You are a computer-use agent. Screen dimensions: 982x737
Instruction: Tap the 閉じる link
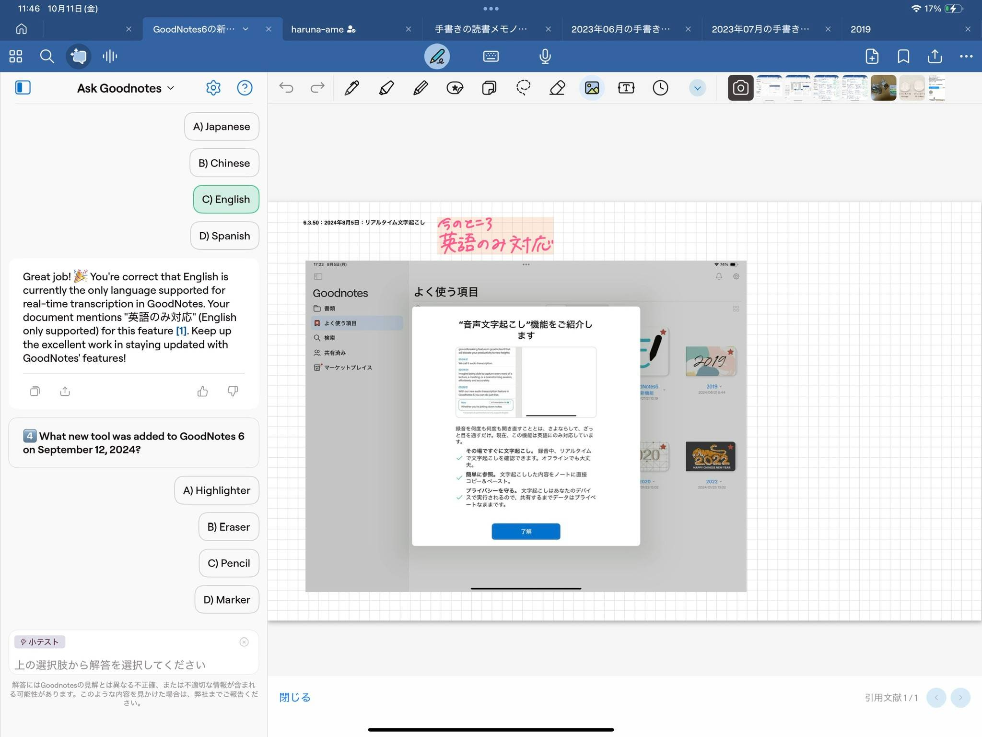coord(294,697)
